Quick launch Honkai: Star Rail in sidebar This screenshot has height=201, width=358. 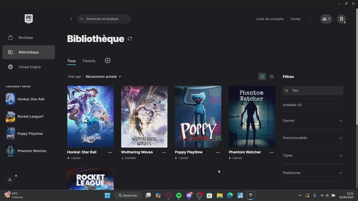point(29,99)
